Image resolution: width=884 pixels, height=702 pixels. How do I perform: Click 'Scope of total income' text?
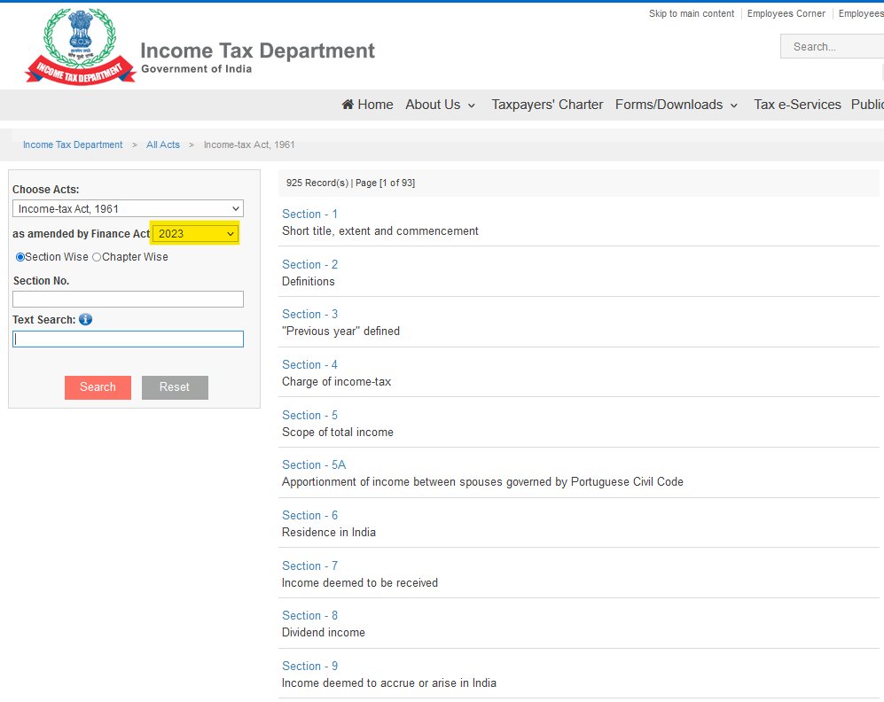coord(338,433)
